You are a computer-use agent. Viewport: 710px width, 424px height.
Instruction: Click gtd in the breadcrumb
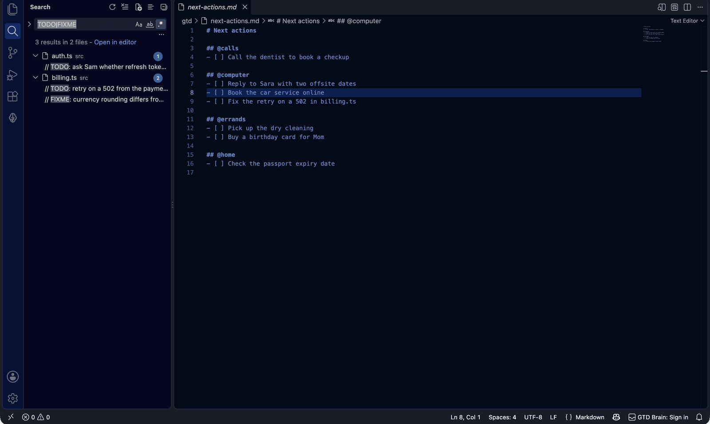(187, 21)
